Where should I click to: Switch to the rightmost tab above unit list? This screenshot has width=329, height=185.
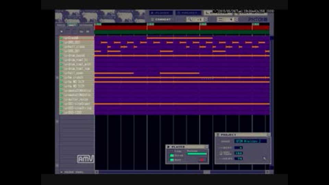coord(86,25)
